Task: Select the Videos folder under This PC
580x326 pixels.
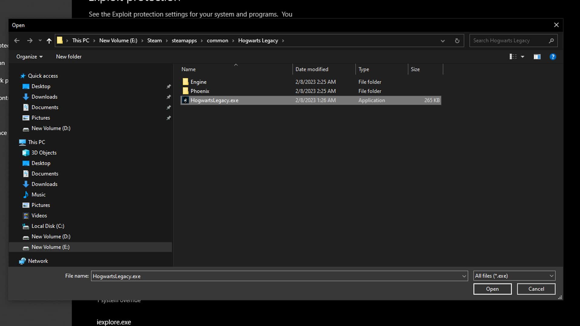Action: point(39,215)
